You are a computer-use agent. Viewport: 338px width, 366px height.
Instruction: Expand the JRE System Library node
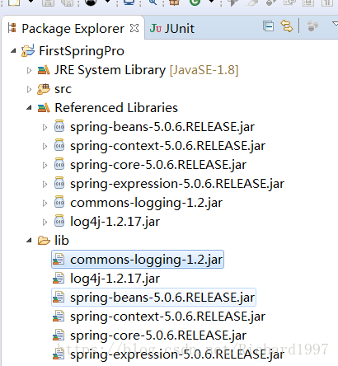(x=29, y=70)
